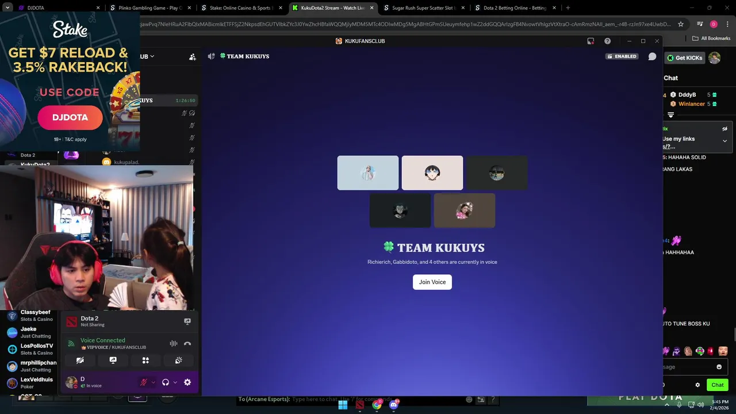Show hidden system tray icons

point(667,405)
